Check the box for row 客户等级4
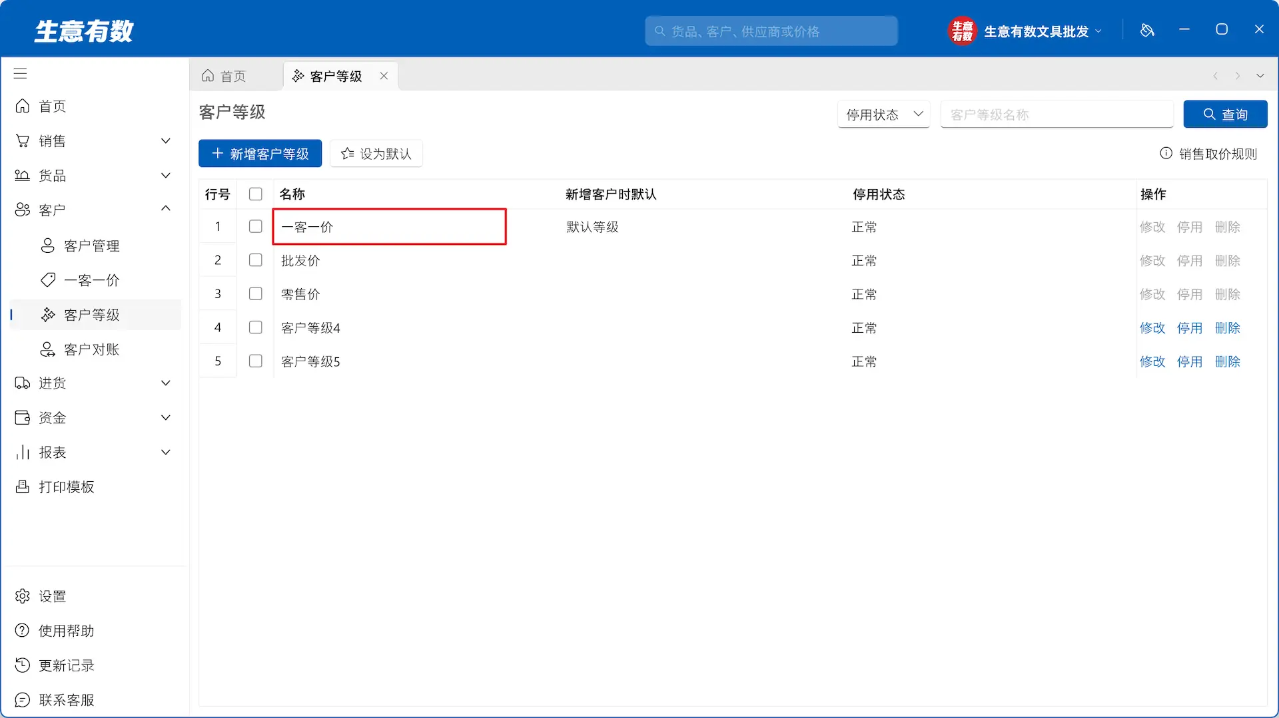1279x718 pixels. (x=255, y=327)
